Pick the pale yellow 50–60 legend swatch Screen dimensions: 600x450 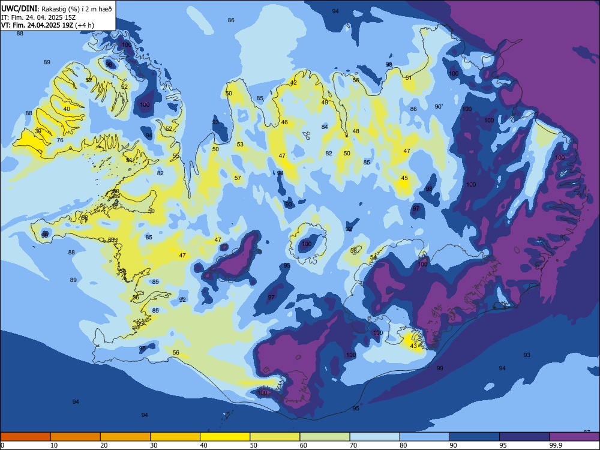tap(275, 437)
